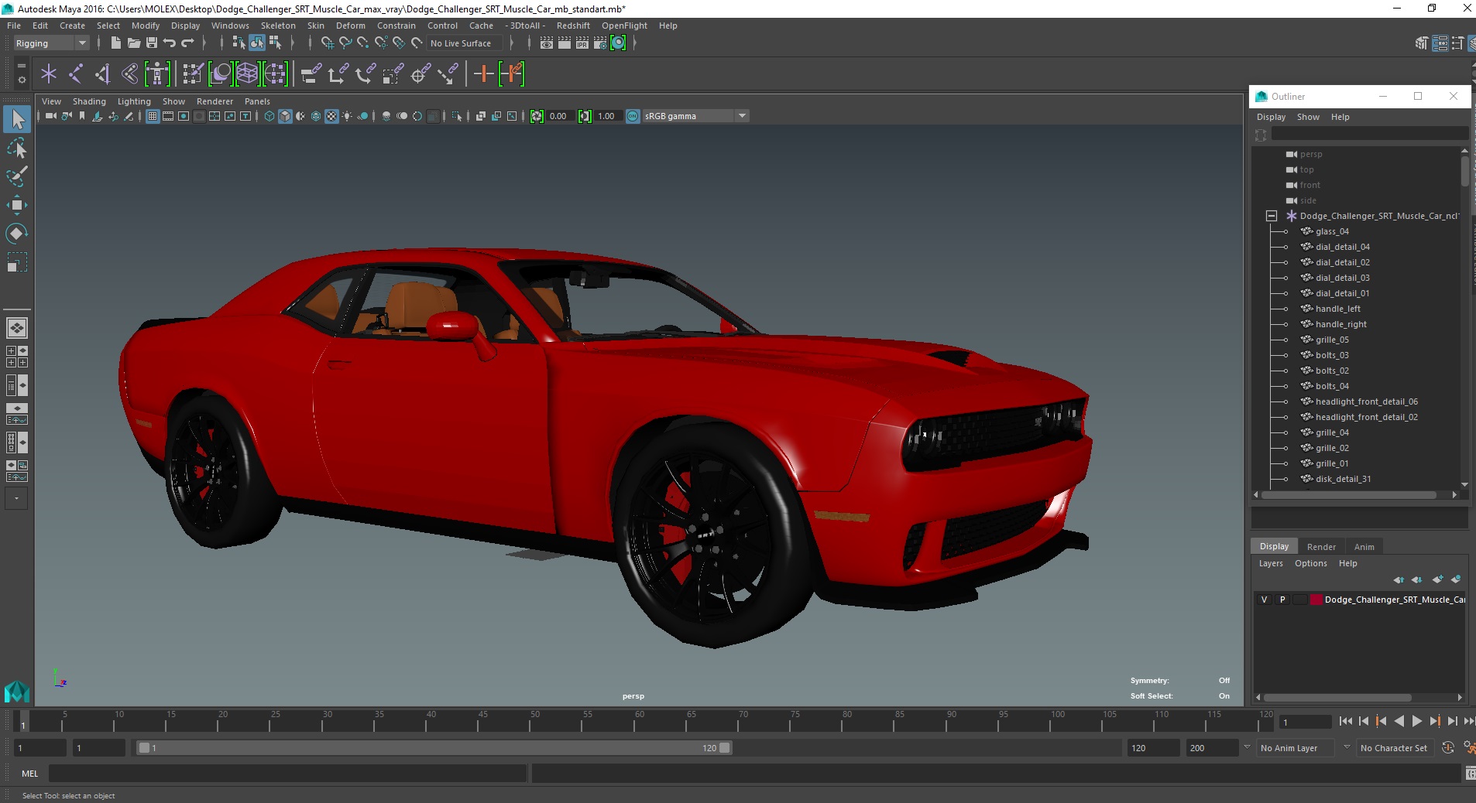Click the play backwards button
The width and height of the screenshot is (1476, 803).
click(1399, 721)
